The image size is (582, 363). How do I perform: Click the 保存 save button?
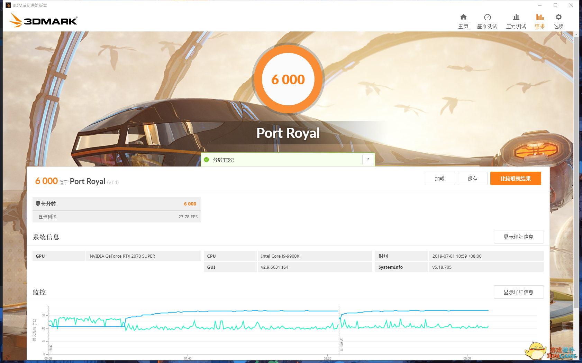(x=473, y=179)
